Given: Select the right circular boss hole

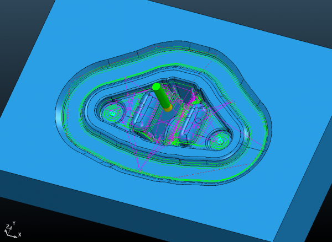Looking at the screenshot, I should [x=220, y=141].
